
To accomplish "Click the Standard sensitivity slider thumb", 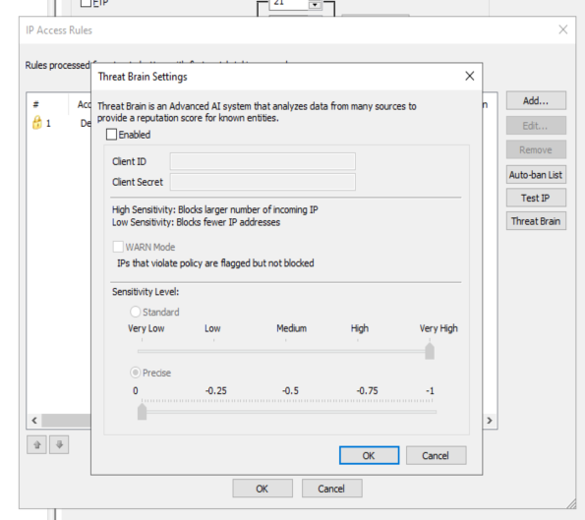I will pos(430,351).
